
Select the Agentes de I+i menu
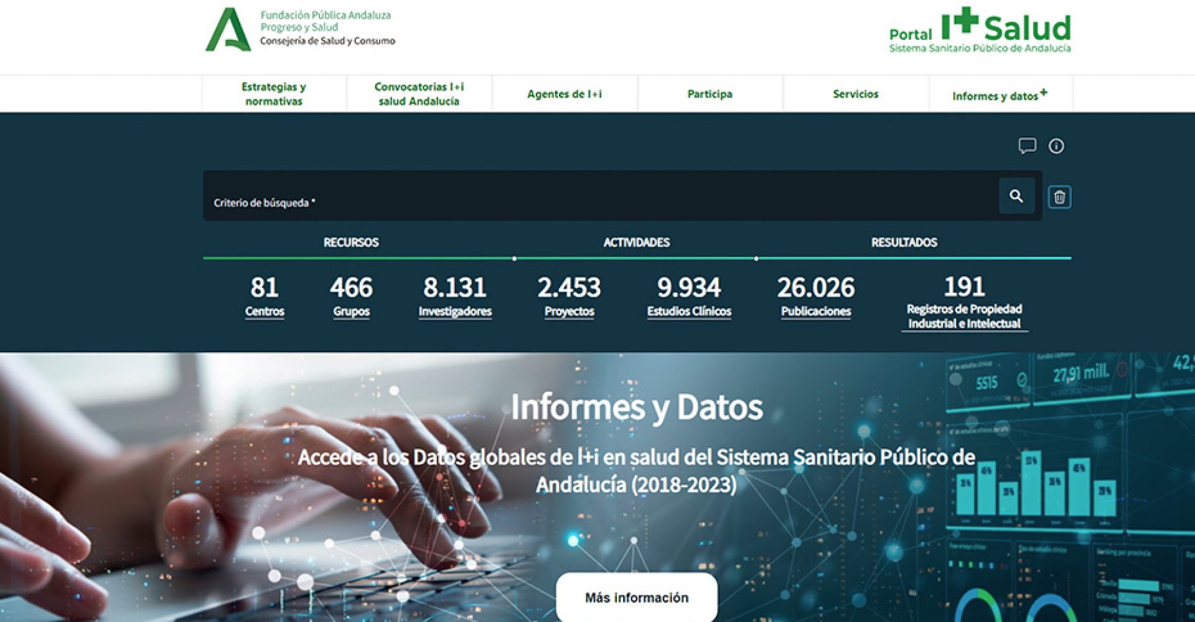click(565, 94)
